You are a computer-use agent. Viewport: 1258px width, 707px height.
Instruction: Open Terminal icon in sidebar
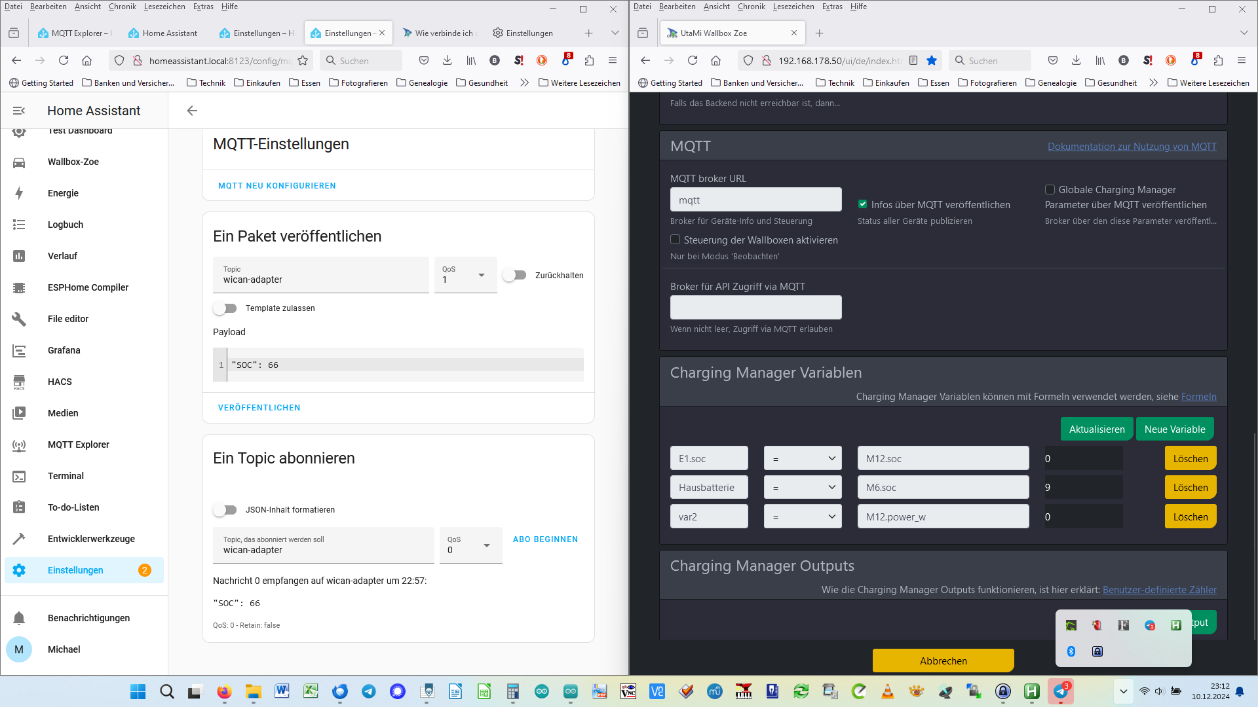(x=19, y=477)
